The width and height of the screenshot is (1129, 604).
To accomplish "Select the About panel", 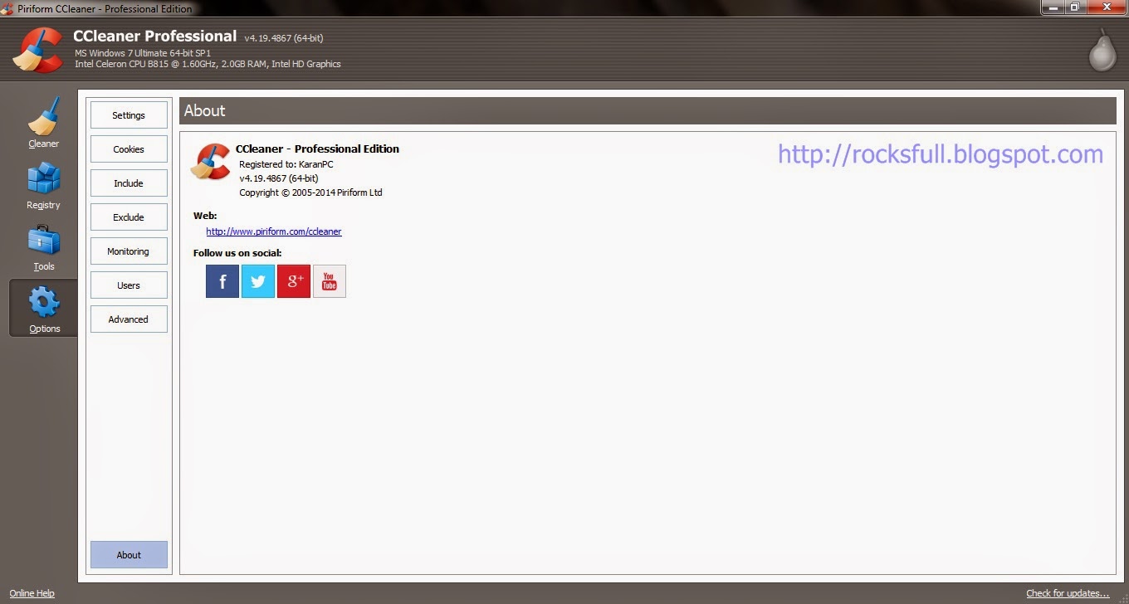I will point(129,554).
